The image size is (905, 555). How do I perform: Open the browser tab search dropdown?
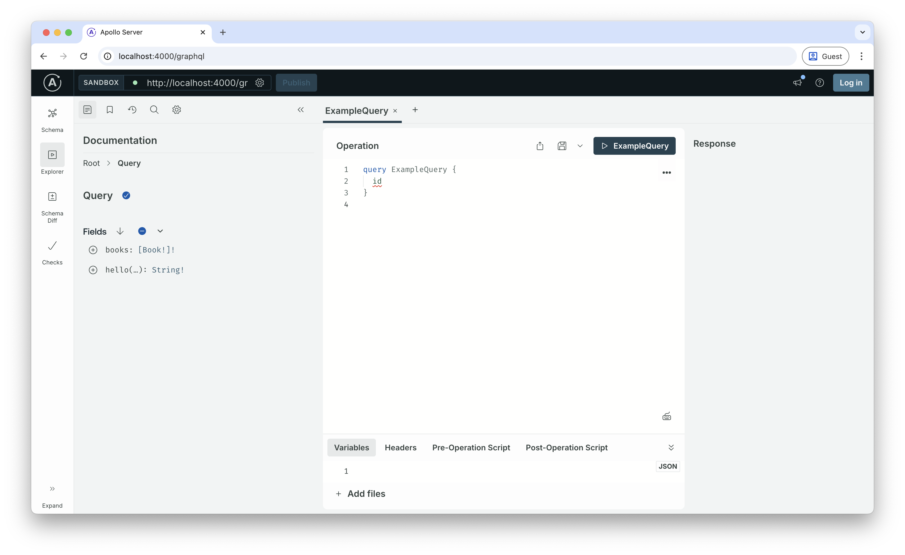point(862,32)
